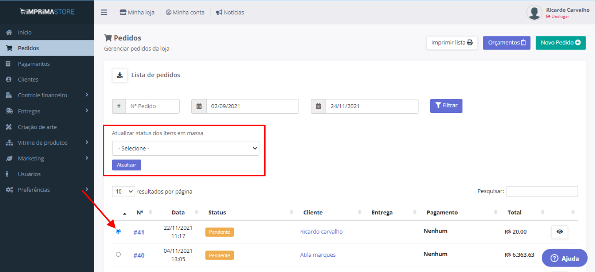The width and height of the screenshot is (595, 272).
Task: Click the R$ 20,00 total
Action: point(515,232)
